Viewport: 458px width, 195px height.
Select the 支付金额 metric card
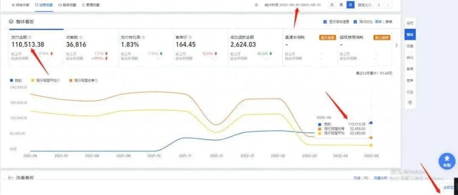pos(36,48)
